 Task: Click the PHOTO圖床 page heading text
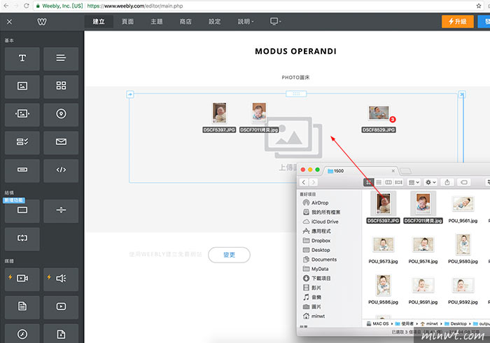point(295,78)
